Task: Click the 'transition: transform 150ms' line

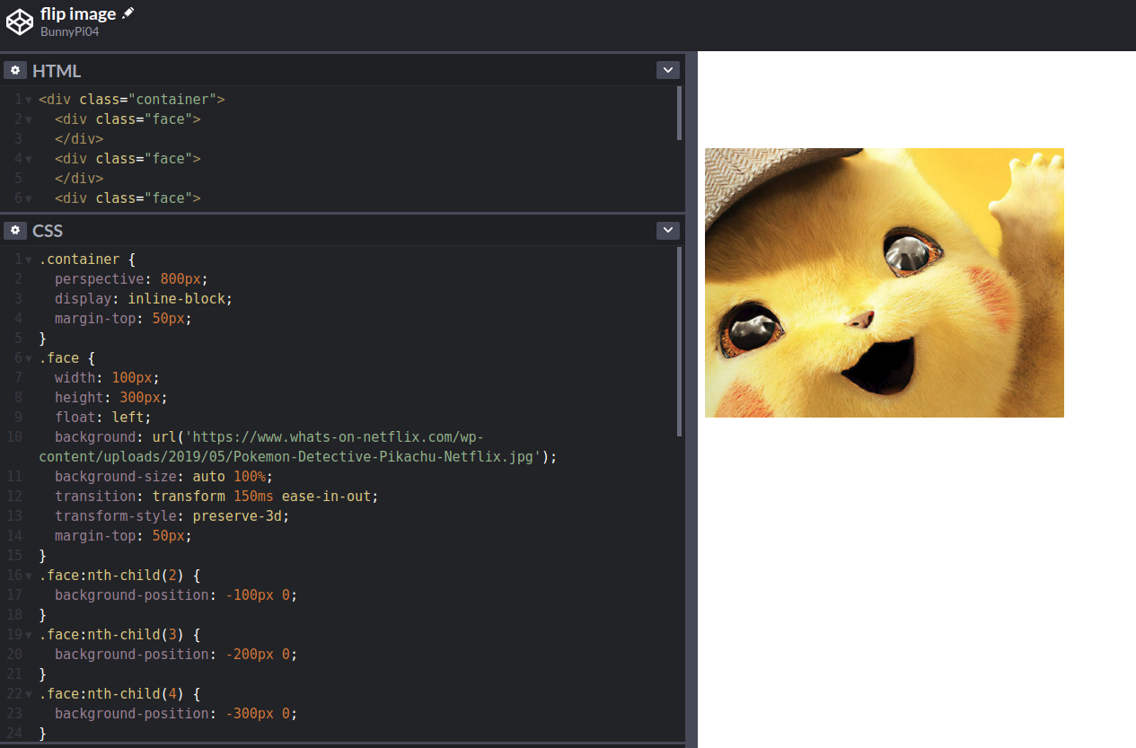Action: 216,497
